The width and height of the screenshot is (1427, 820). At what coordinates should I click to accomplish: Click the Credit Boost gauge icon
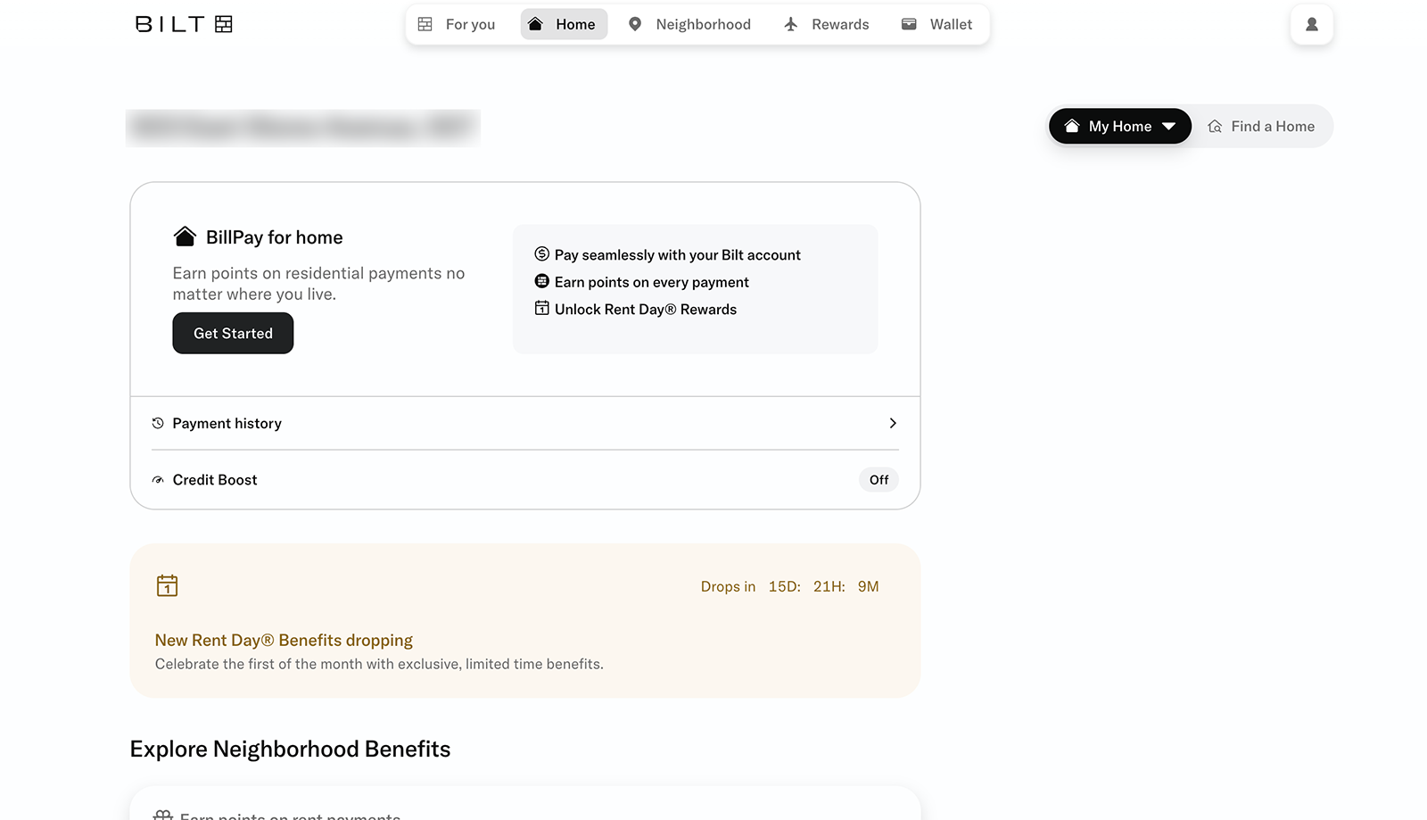[158, 480]
